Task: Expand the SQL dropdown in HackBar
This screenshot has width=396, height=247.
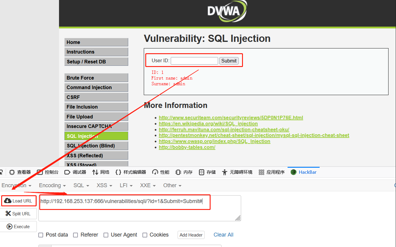Action: point(81,185)
